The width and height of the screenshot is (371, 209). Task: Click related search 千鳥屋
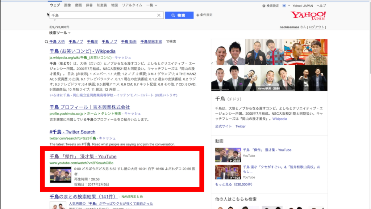[92, 42]
